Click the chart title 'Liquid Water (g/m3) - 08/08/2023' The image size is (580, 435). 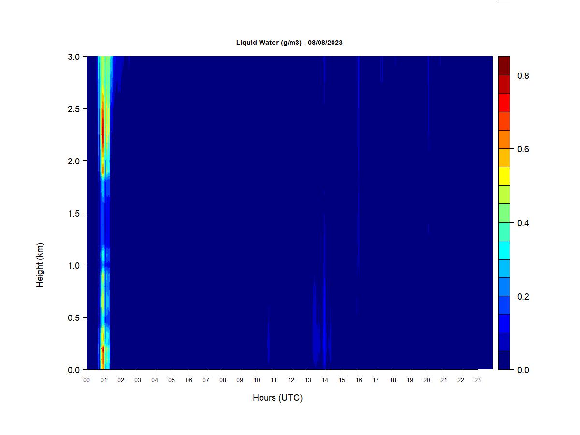pyautogui.click(x=289, y=43)
